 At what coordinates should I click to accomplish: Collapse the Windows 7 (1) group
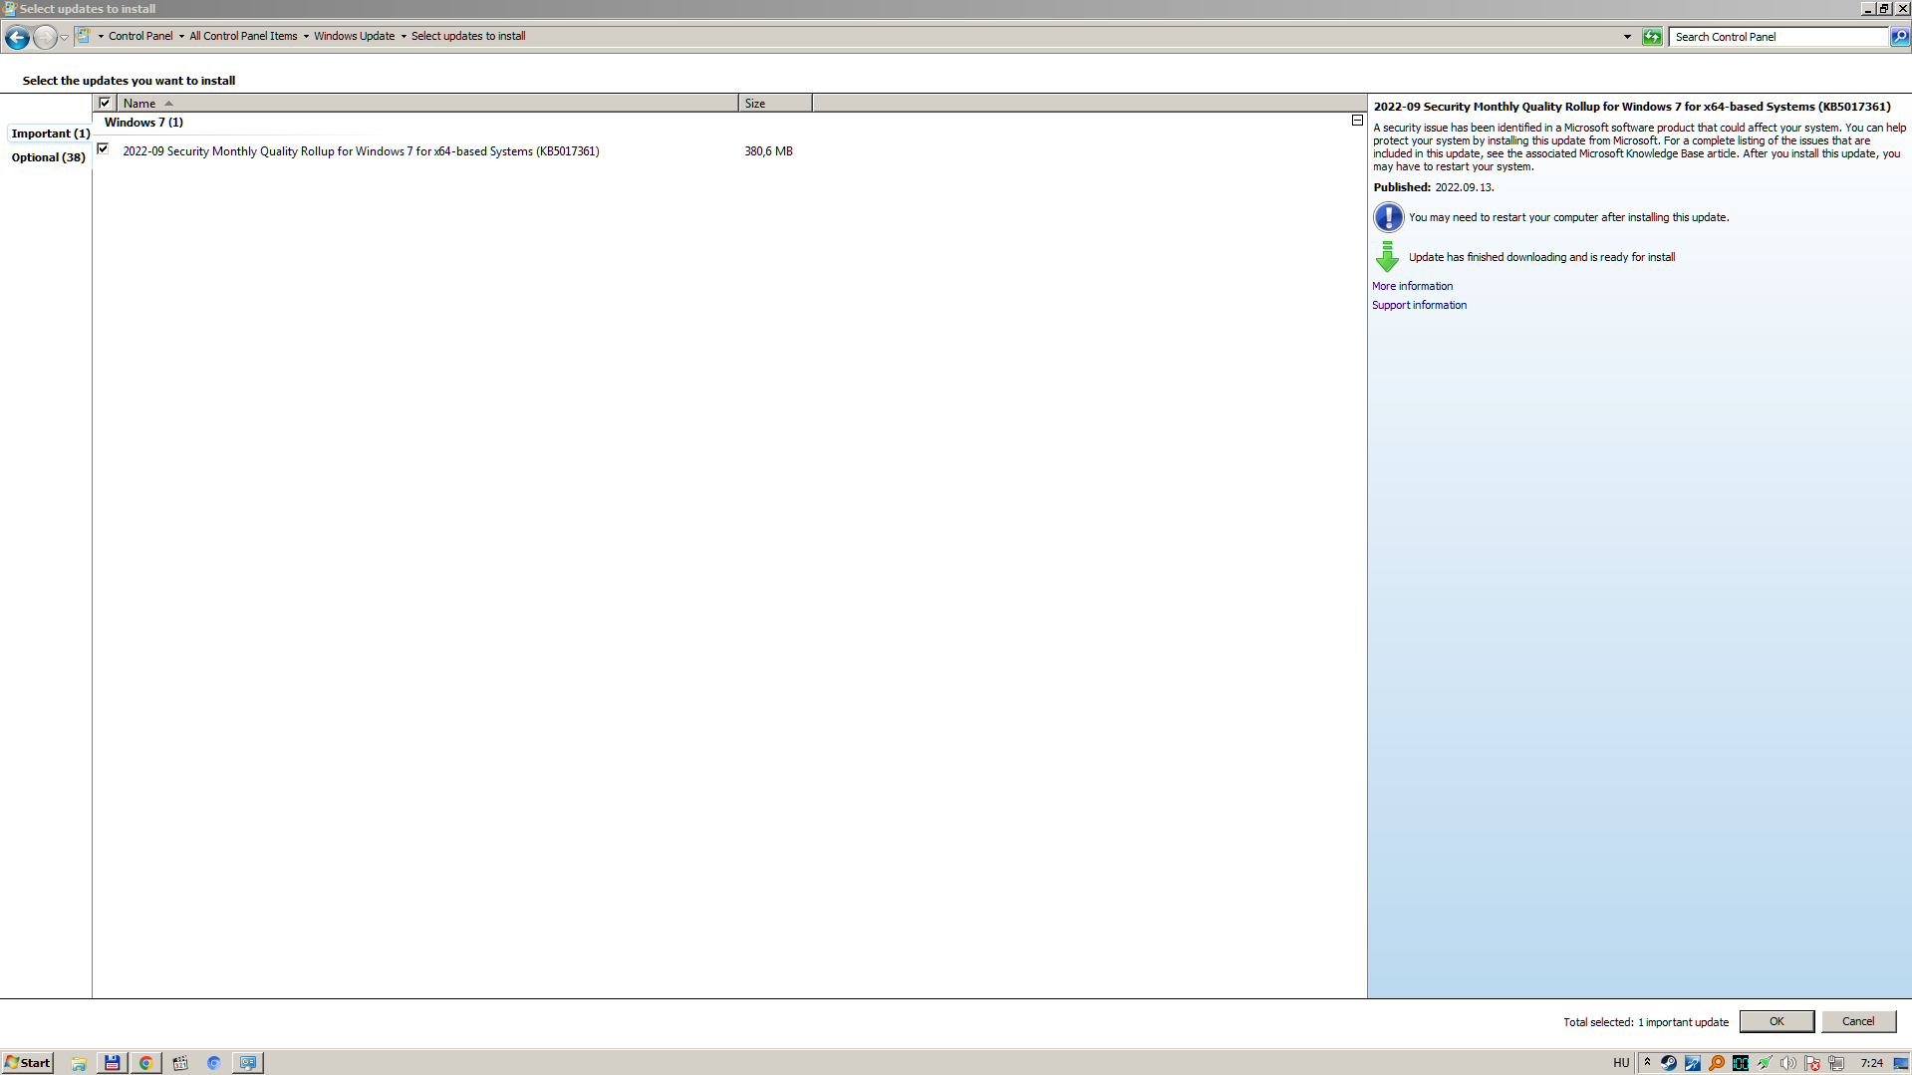(1357, 121)
